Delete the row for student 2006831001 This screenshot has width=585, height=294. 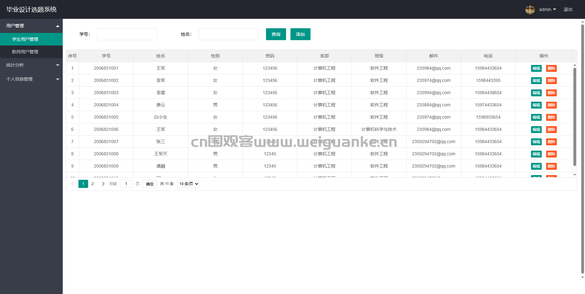(551, 68)
